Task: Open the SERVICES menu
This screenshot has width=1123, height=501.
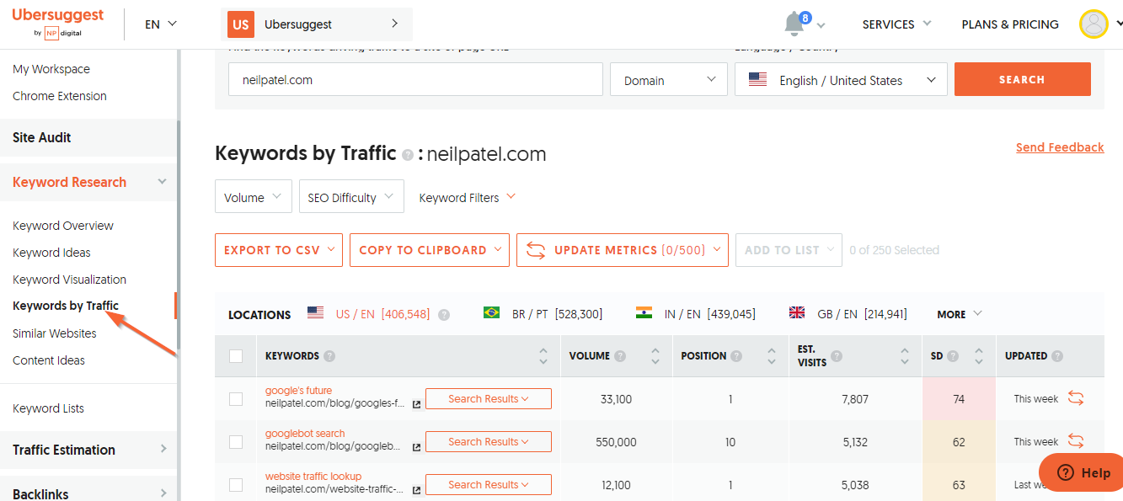Action: (896, 24)
